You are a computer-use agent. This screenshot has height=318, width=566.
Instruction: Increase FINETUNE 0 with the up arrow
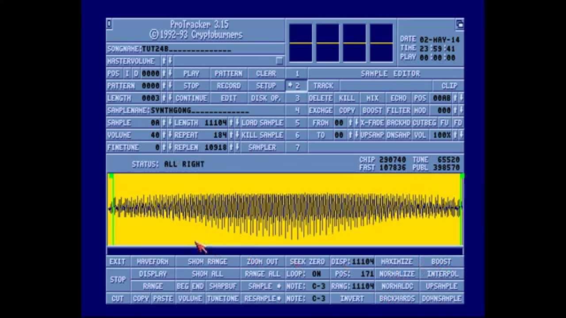pos(164,148)
